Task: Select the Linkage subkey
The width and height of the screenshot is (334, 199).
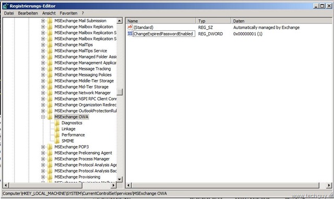Action: pyautogui.click(x=68, y=129)
